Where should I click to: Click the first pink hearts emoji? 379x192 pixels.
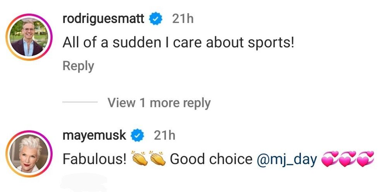point(331,159)
